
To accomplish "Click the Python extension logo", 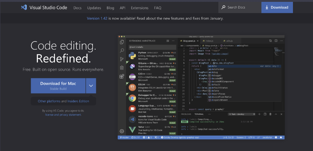I will [x=132, y=56].
